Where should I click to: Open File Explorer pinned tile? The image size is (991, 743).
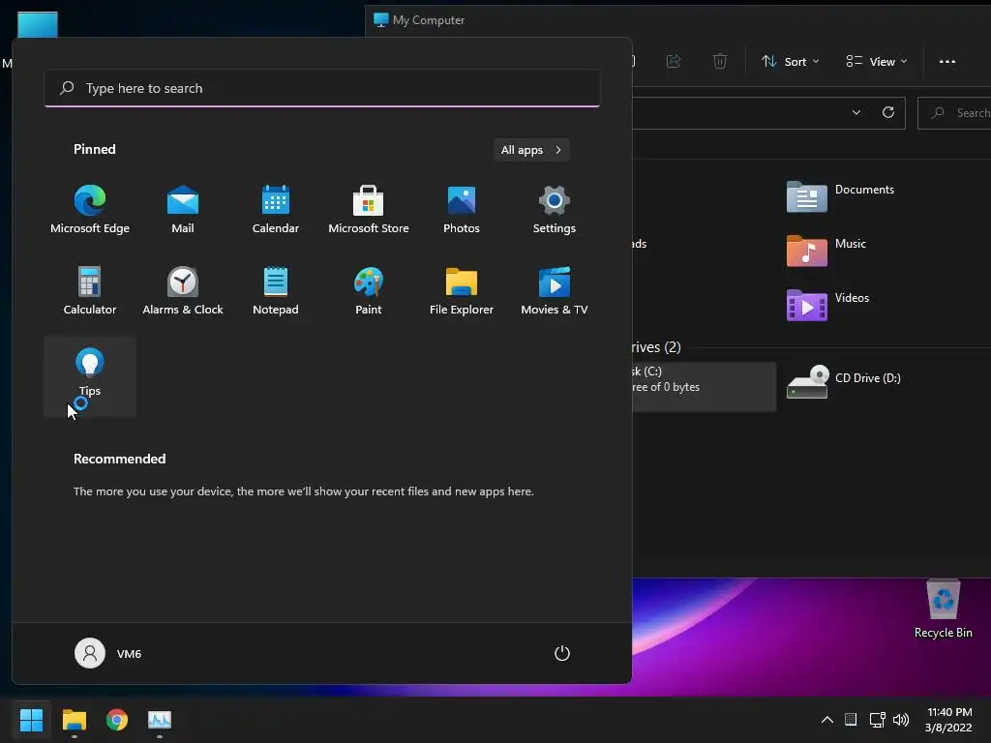pos(462,290)
